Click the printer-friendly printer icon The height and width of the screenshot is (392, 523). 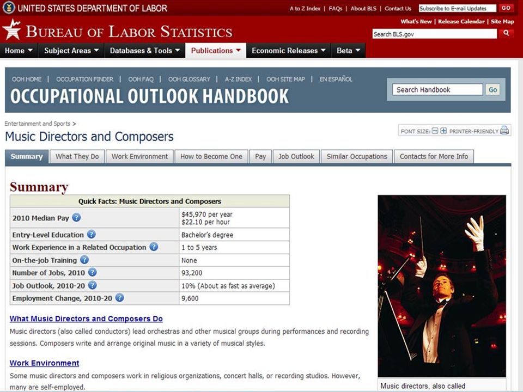[x=504, y=130]
